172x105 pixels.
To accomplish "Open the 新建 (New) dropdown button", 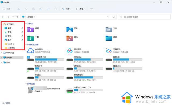I will point(7,9).
